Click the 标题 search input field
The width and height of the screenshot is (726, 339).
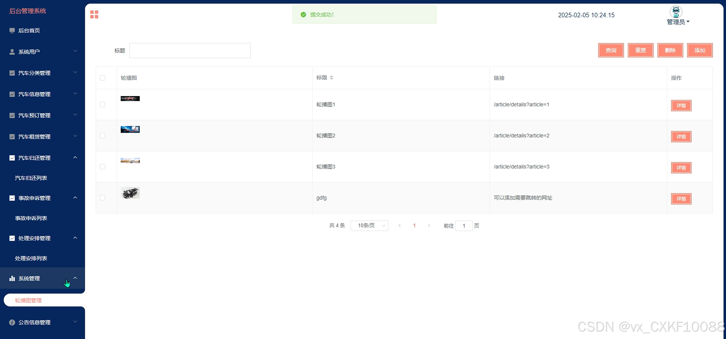pos(190,51)
